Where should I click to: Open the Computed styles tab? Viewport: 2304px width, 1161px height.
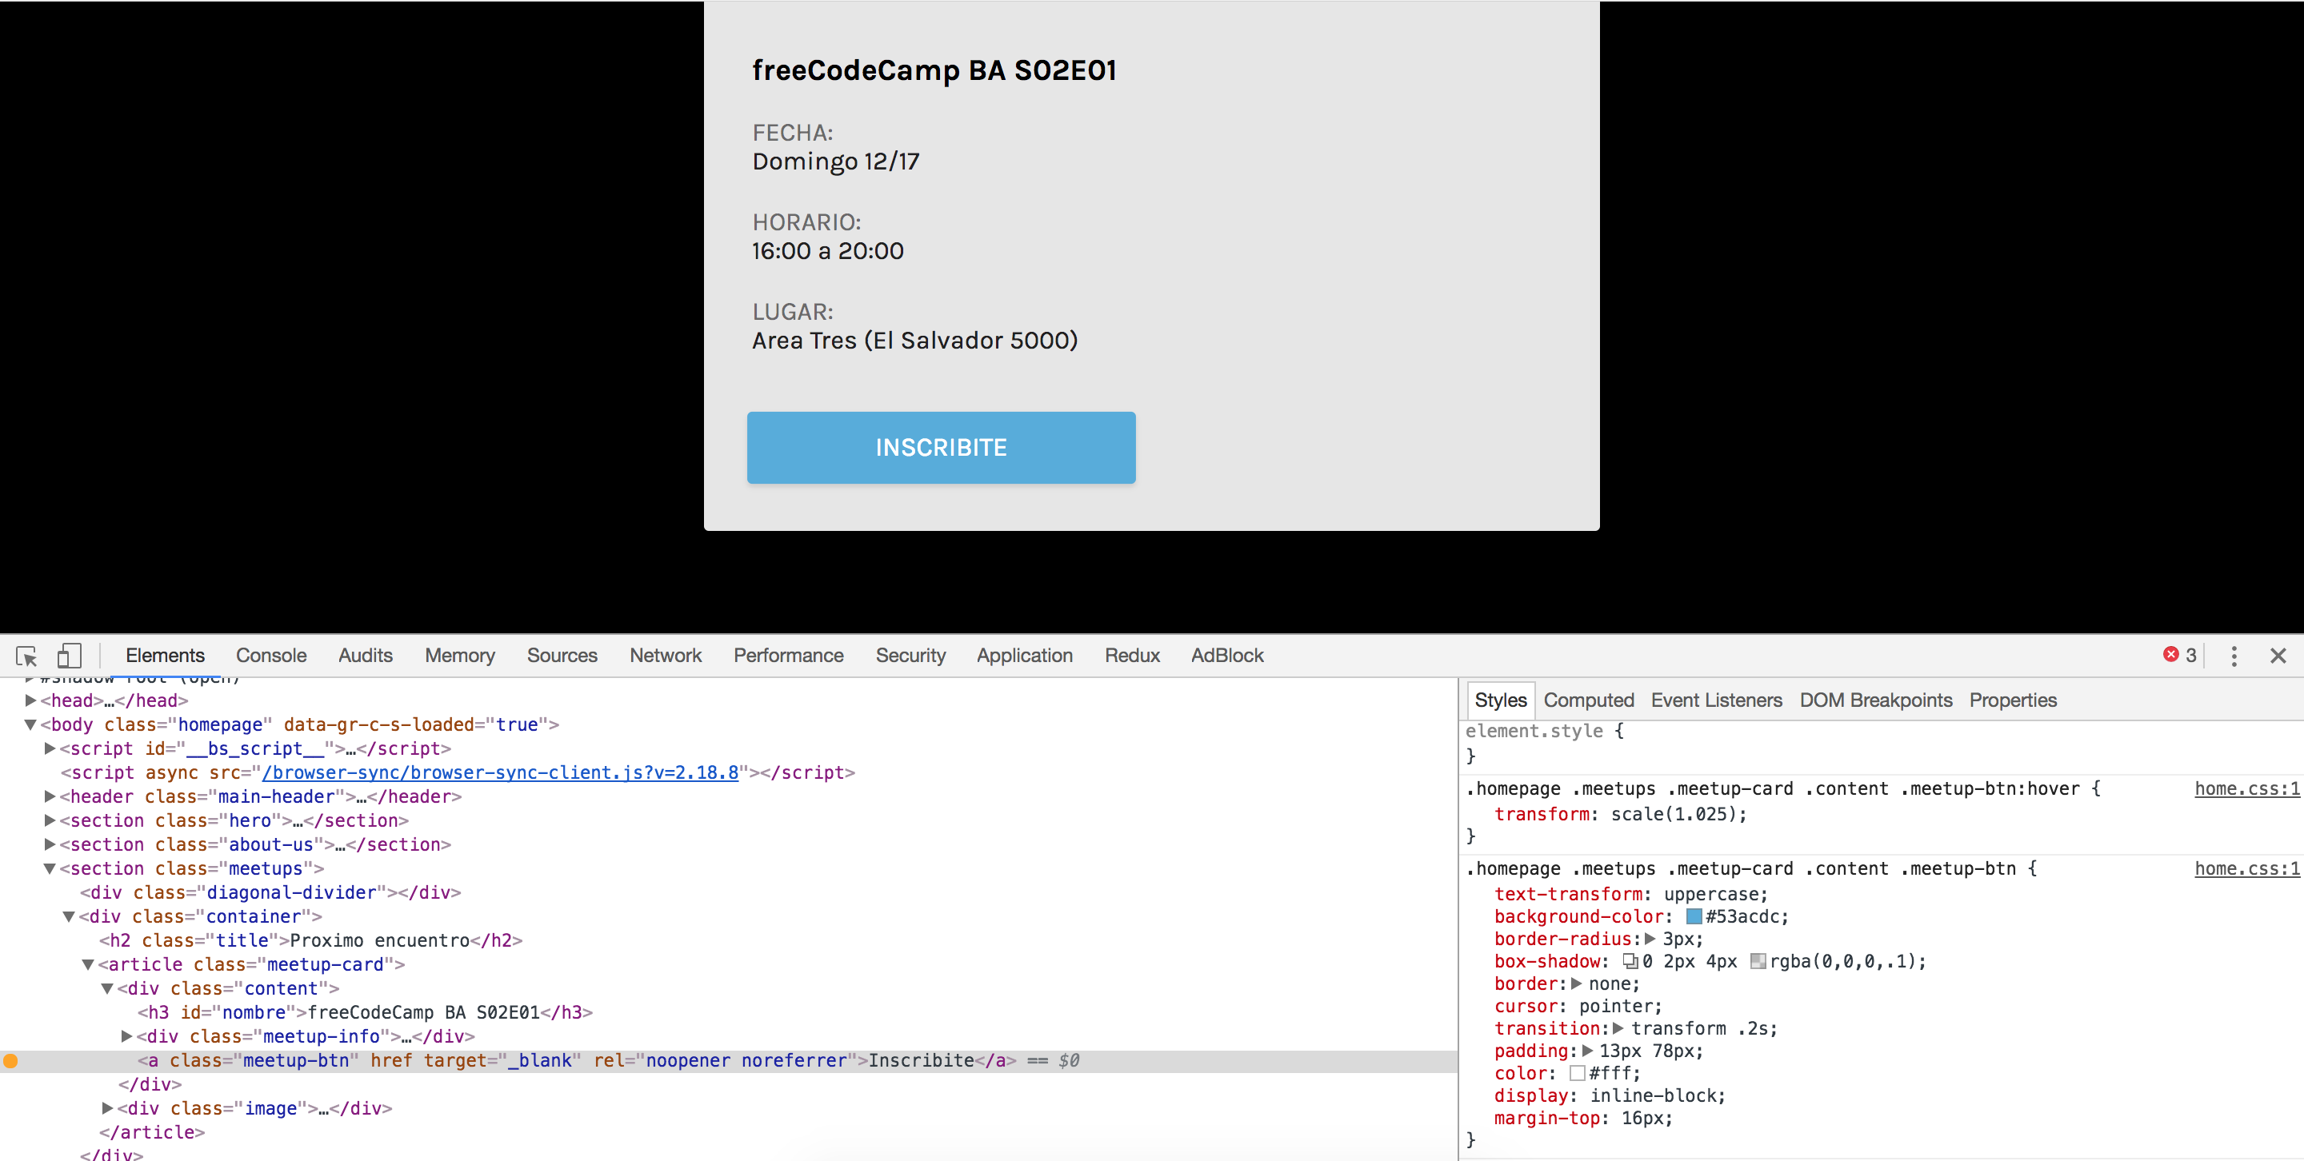click(x=1589, y=700)
